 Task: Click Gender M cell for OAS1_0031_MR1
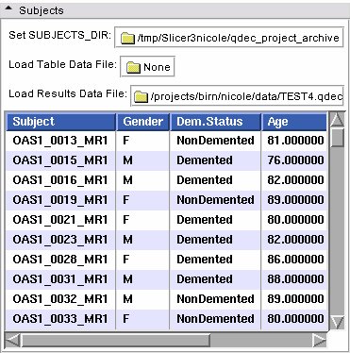point(143,279)
